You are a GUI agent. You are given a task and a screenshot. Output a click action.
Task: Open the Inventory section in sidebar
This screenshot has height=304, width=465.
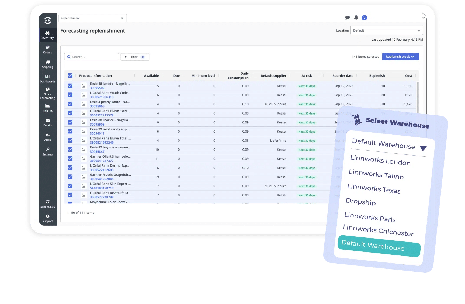point(47,35)
